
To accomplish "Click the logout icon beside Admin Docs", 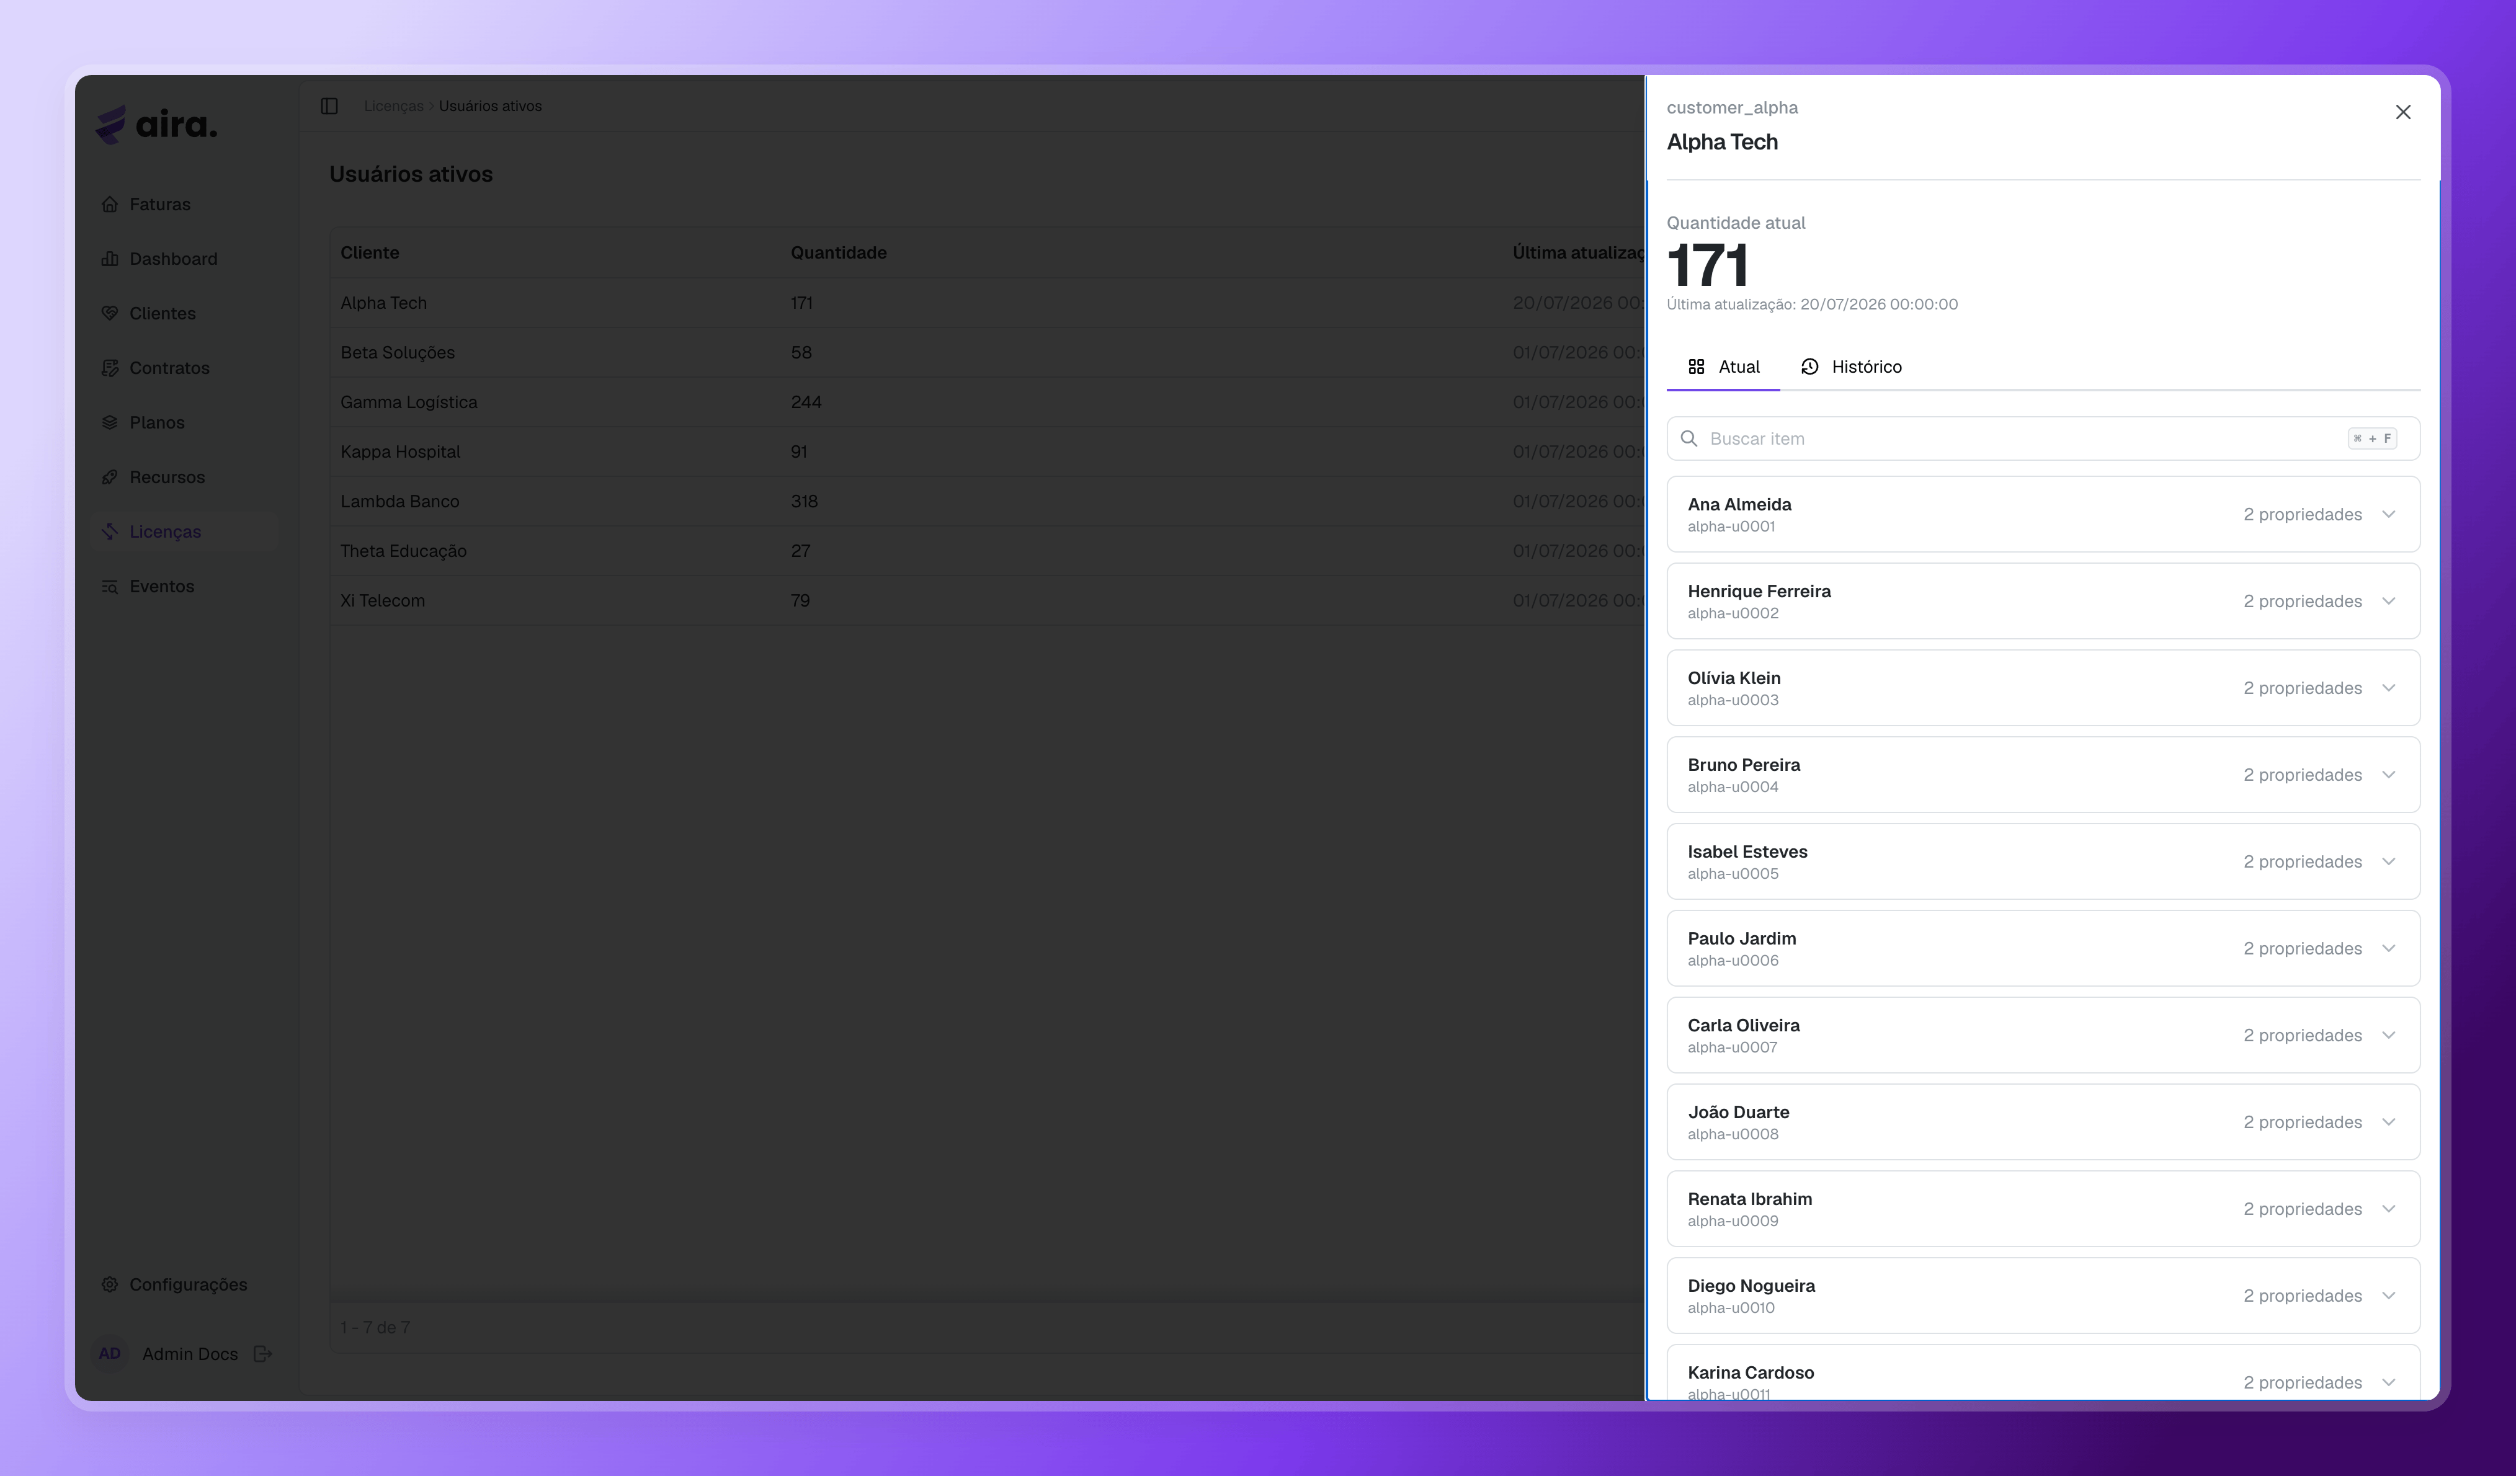I will coord(262,1354).
